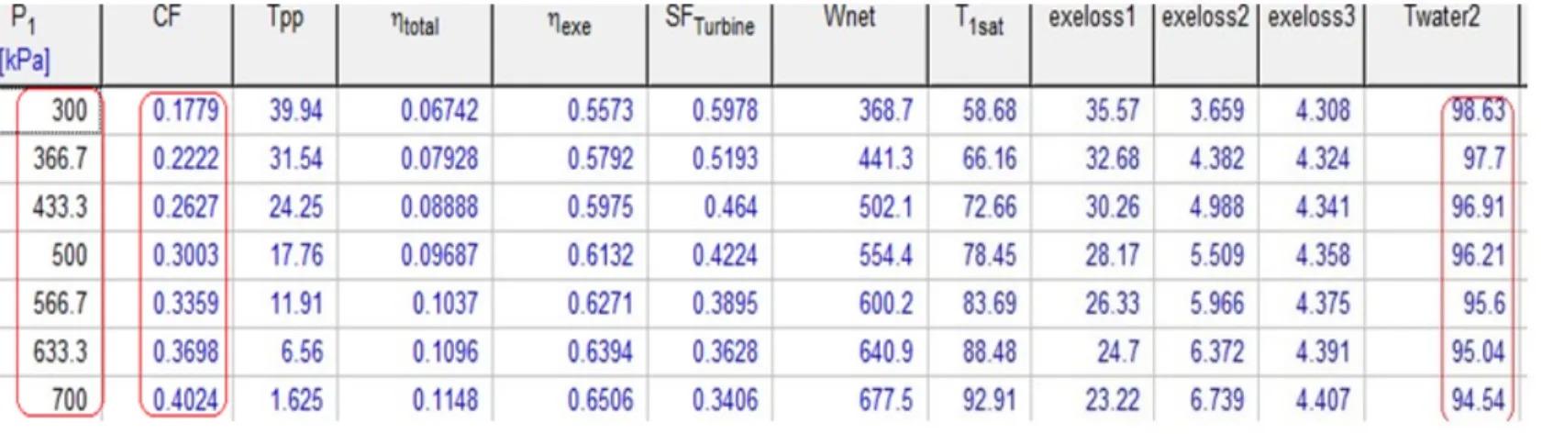Click Wnet cell 677.5
This screenshot has width=1542, height=434.
point(850,399)
